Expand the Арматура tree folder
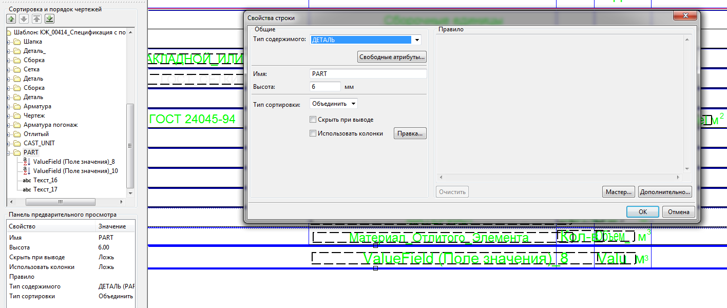The width and height of the screenshot is (727, 308). point(9,106)
